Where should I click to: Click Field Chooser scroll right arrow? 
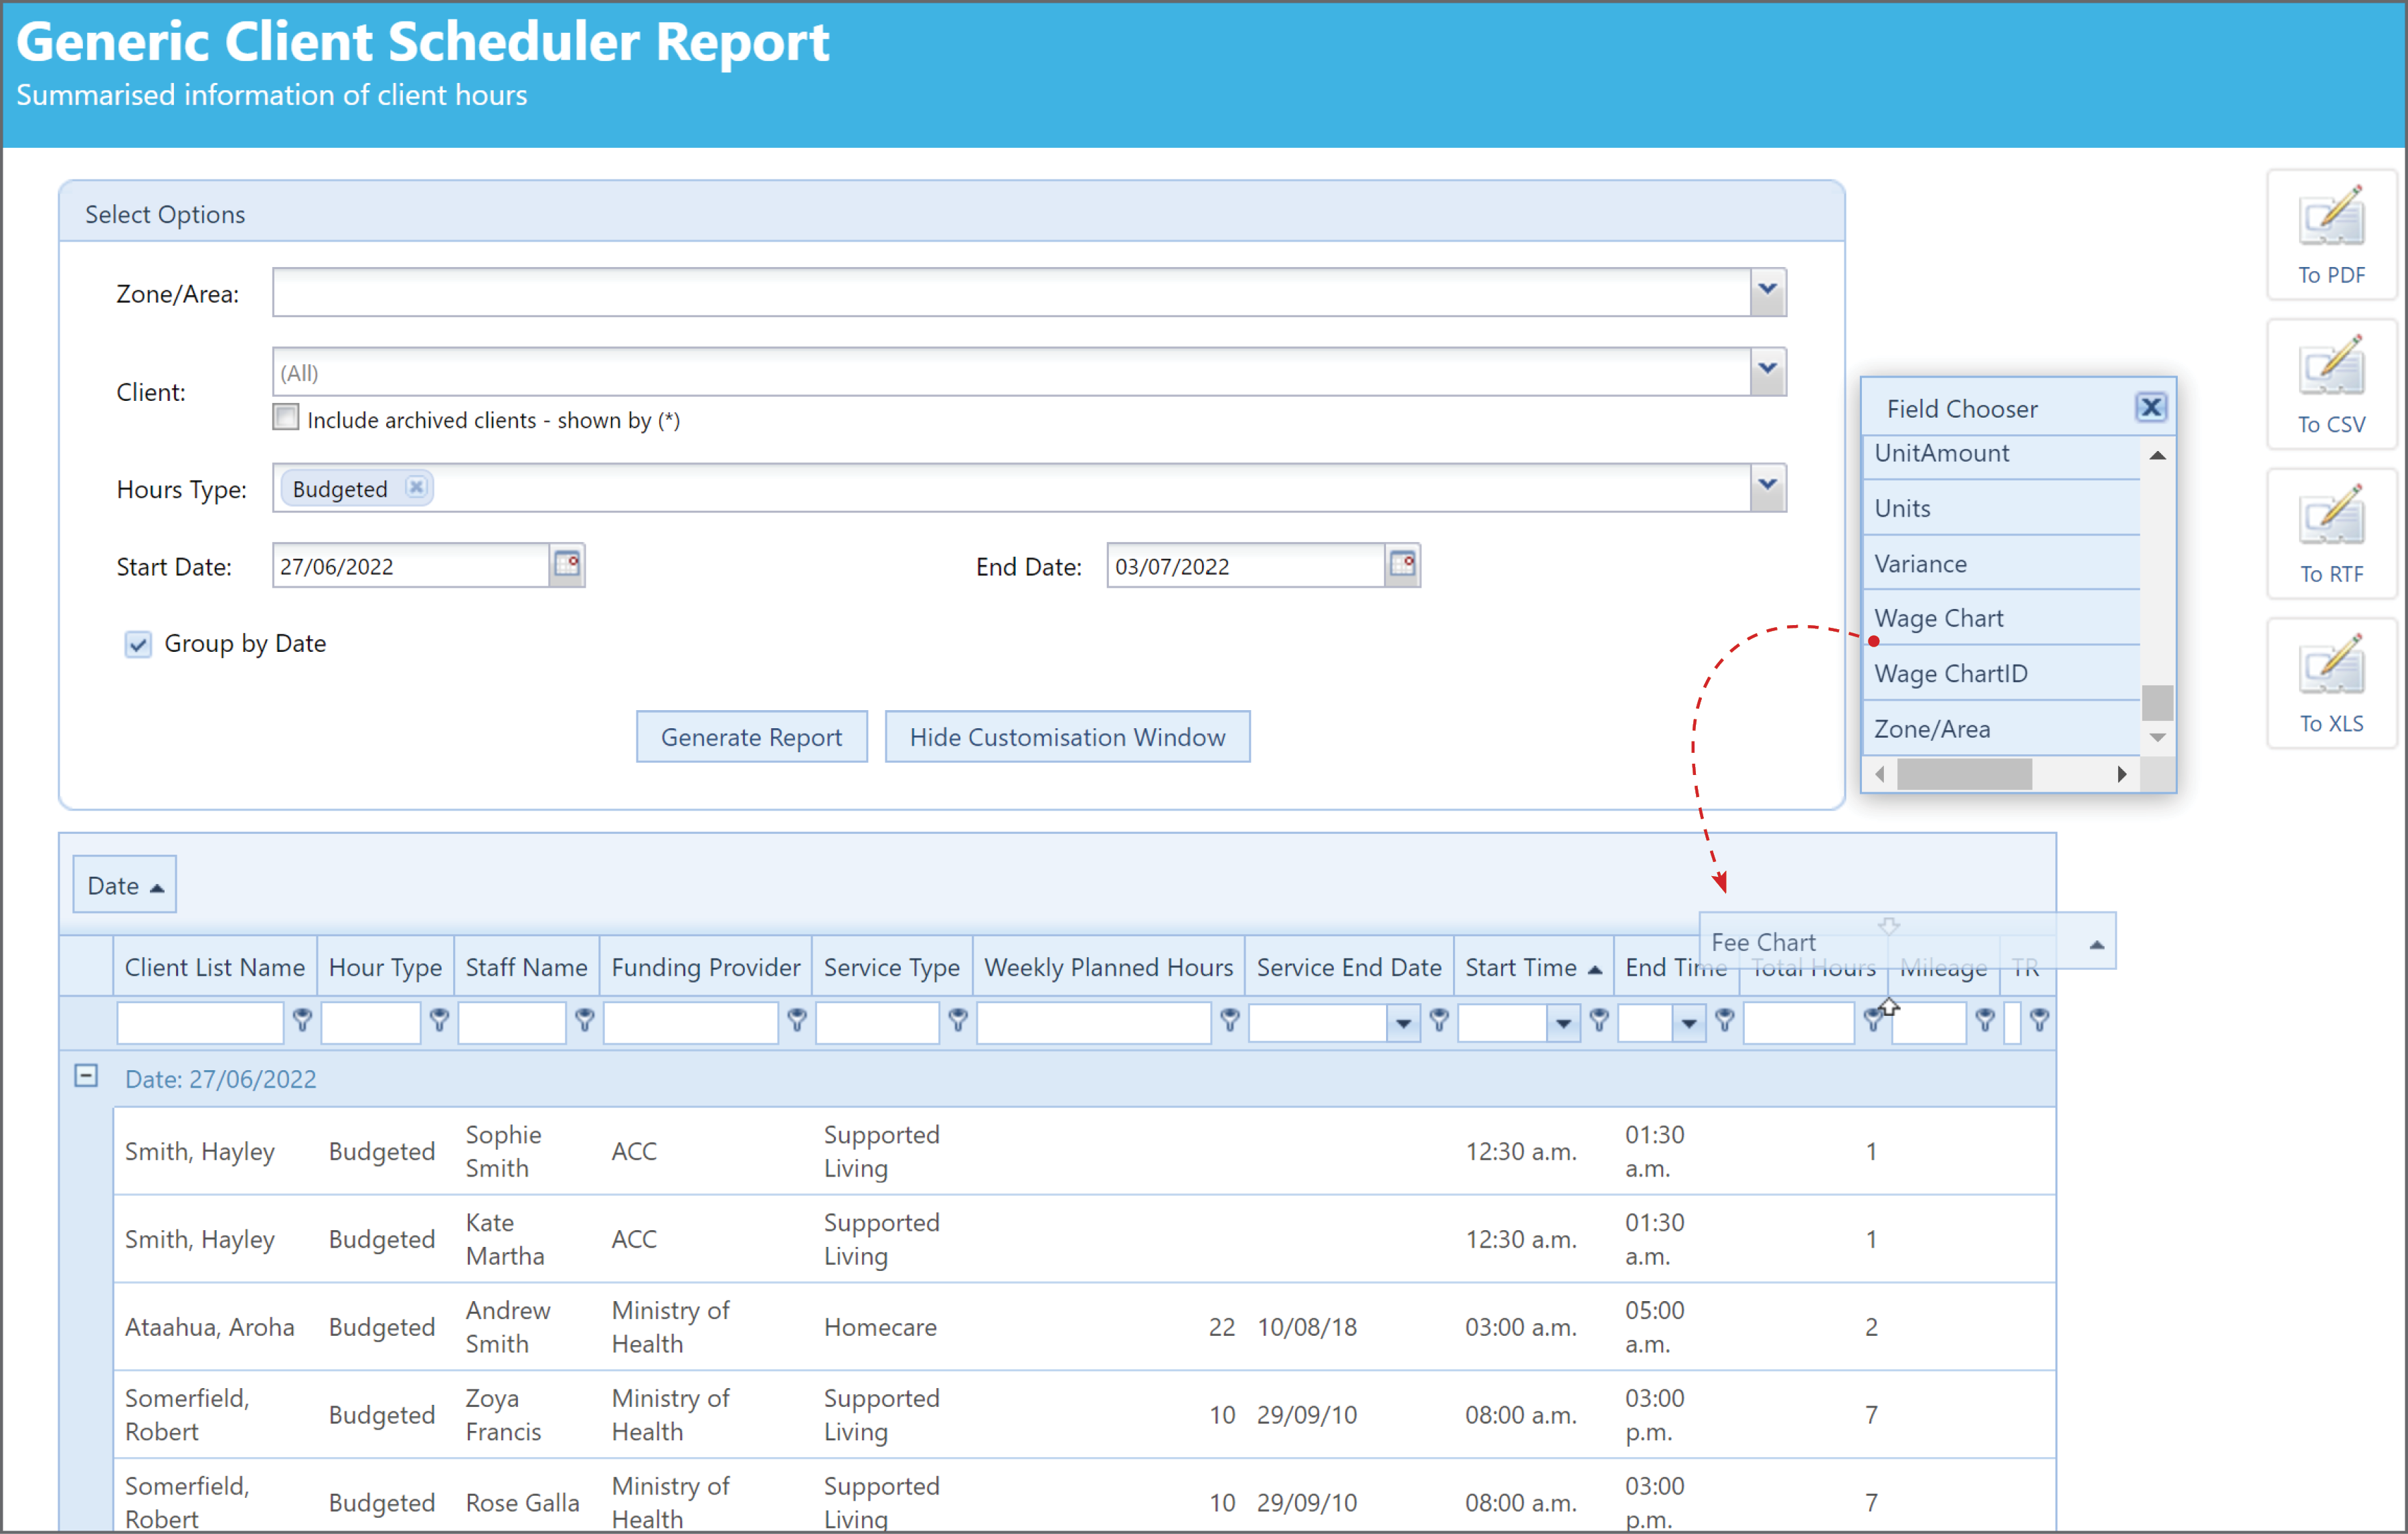point(2122,774)
